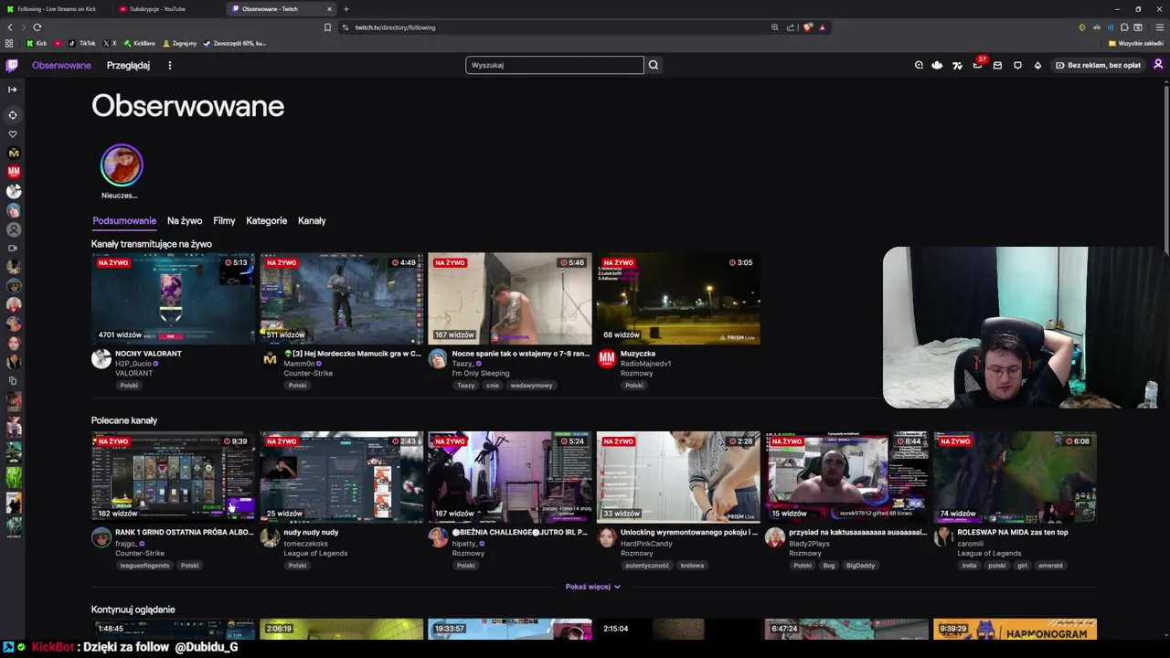Open the KickBans bookmark

tap(140, 43)
